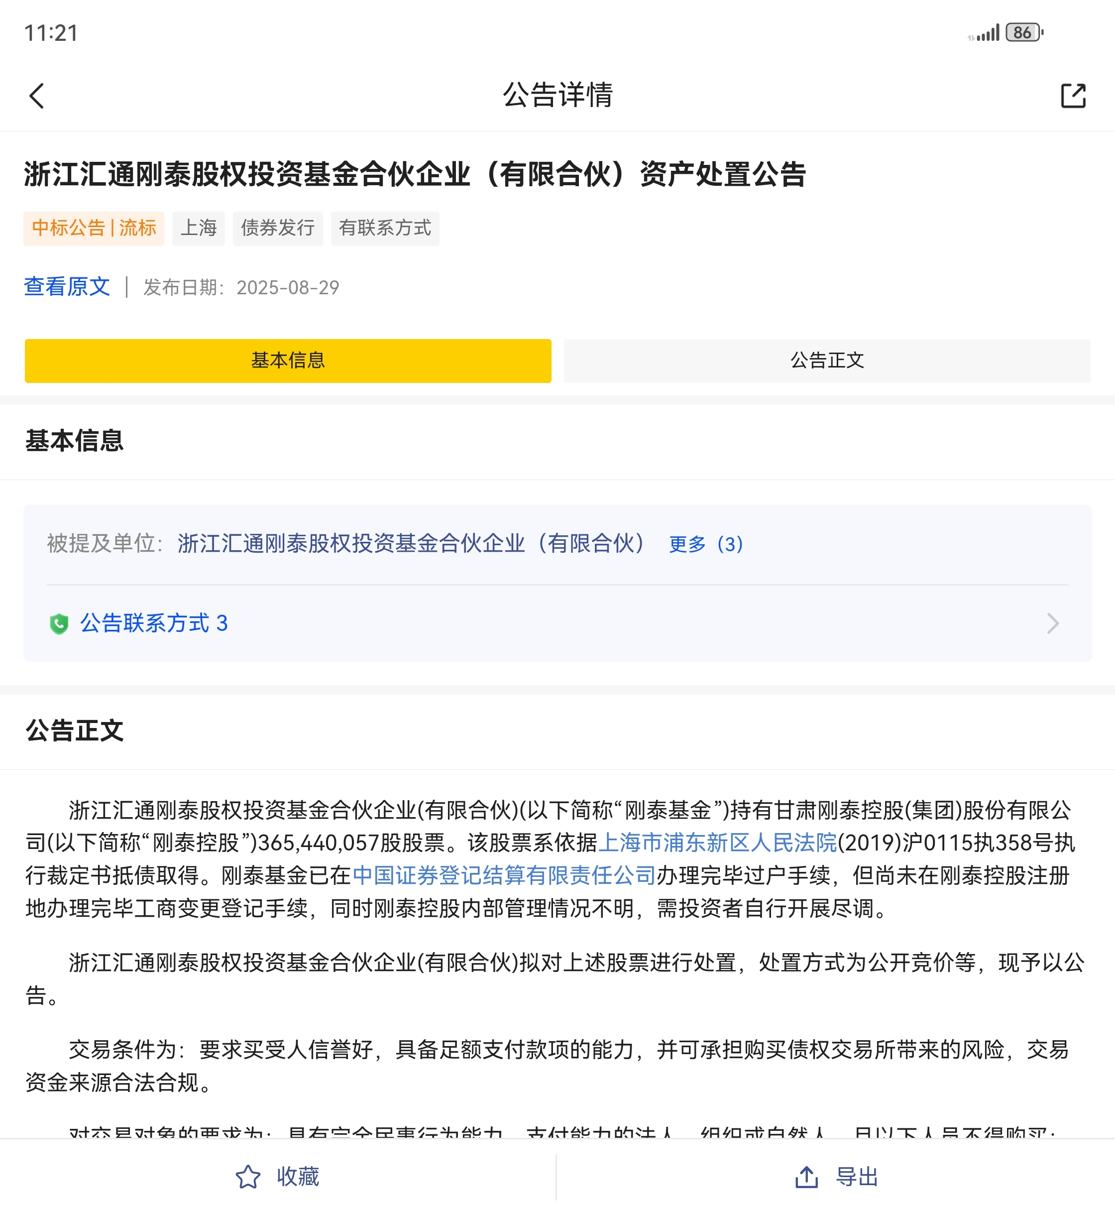Screen dimensions: 1115x1215
Task: Select the 有联系方式 tag
Action: (x=385, y=228)
